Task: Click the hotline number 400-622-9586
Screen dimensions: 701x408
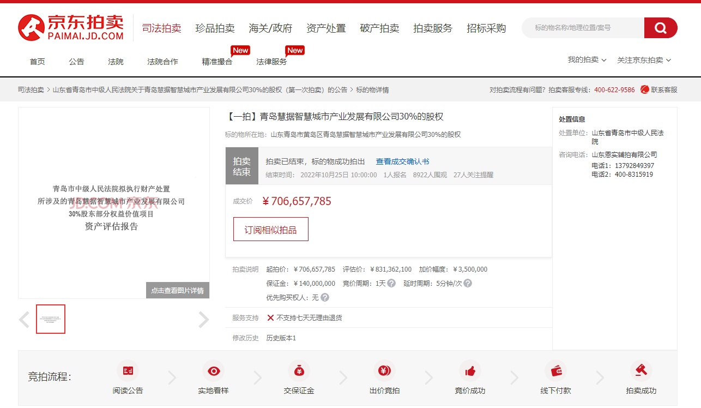Action: tap(614, 90)
